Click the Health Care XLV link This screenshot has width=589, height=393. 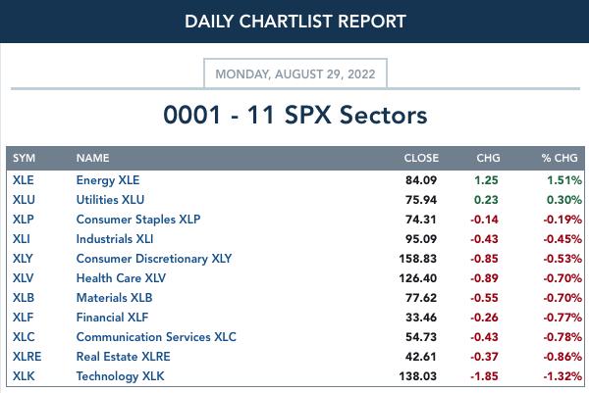(x=121, y=278)
